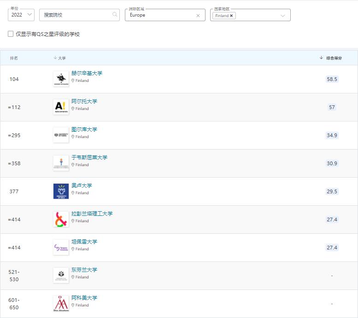
Task: Open the Europe continent region dropdown
Action: pos(161,15)
